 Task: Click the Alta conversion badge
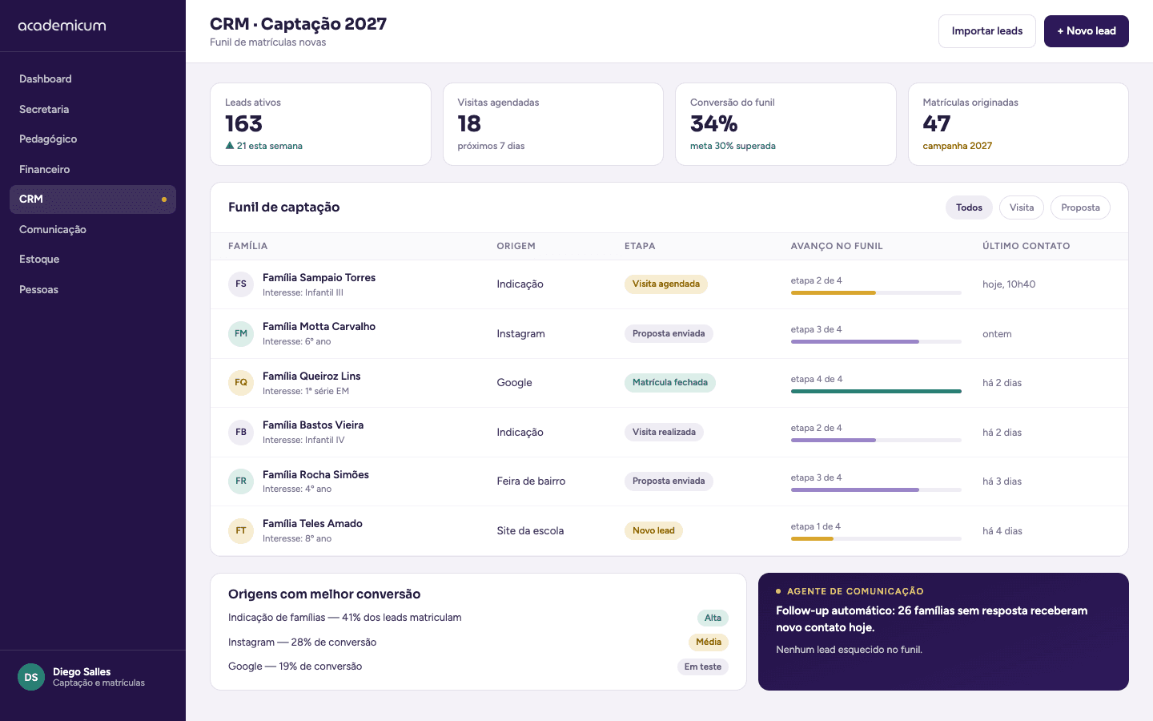pos(713,618)
